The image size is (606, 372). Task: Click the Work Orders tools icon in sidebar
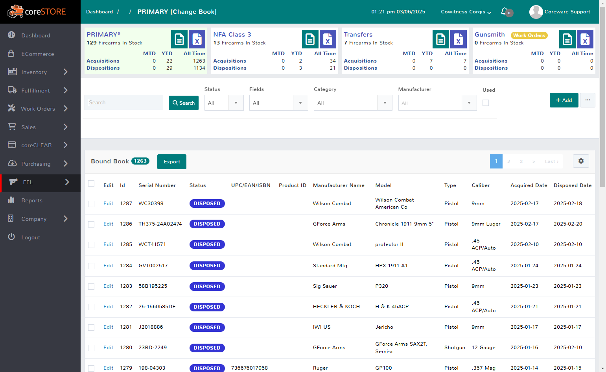(x=11, y=108)
